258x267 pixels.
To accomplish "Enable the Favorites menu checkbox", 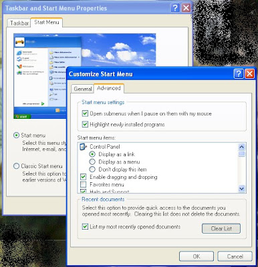I will tap(83, 184).
